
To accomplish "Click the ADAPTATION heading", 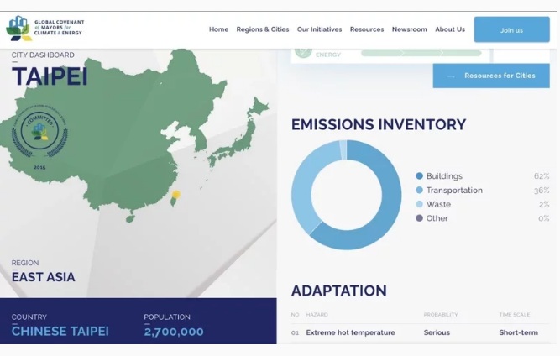I will tap(339, 291).
